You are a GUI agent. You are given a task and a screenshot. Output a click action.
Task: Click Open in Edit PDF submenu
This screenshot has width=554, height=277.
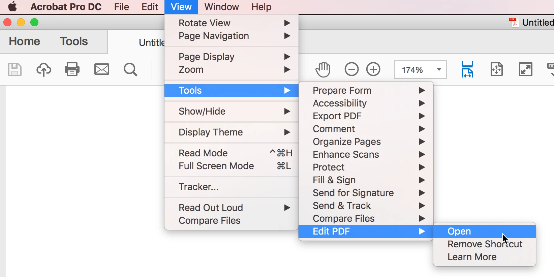tap(485, 231)
